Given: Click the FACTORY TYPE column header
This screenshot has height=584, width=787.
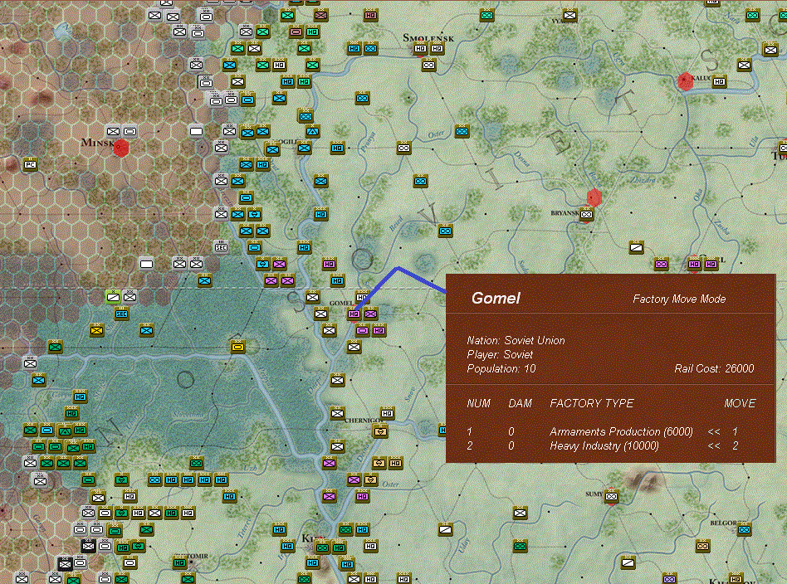Looking at the screenshot, I should 591,403.
